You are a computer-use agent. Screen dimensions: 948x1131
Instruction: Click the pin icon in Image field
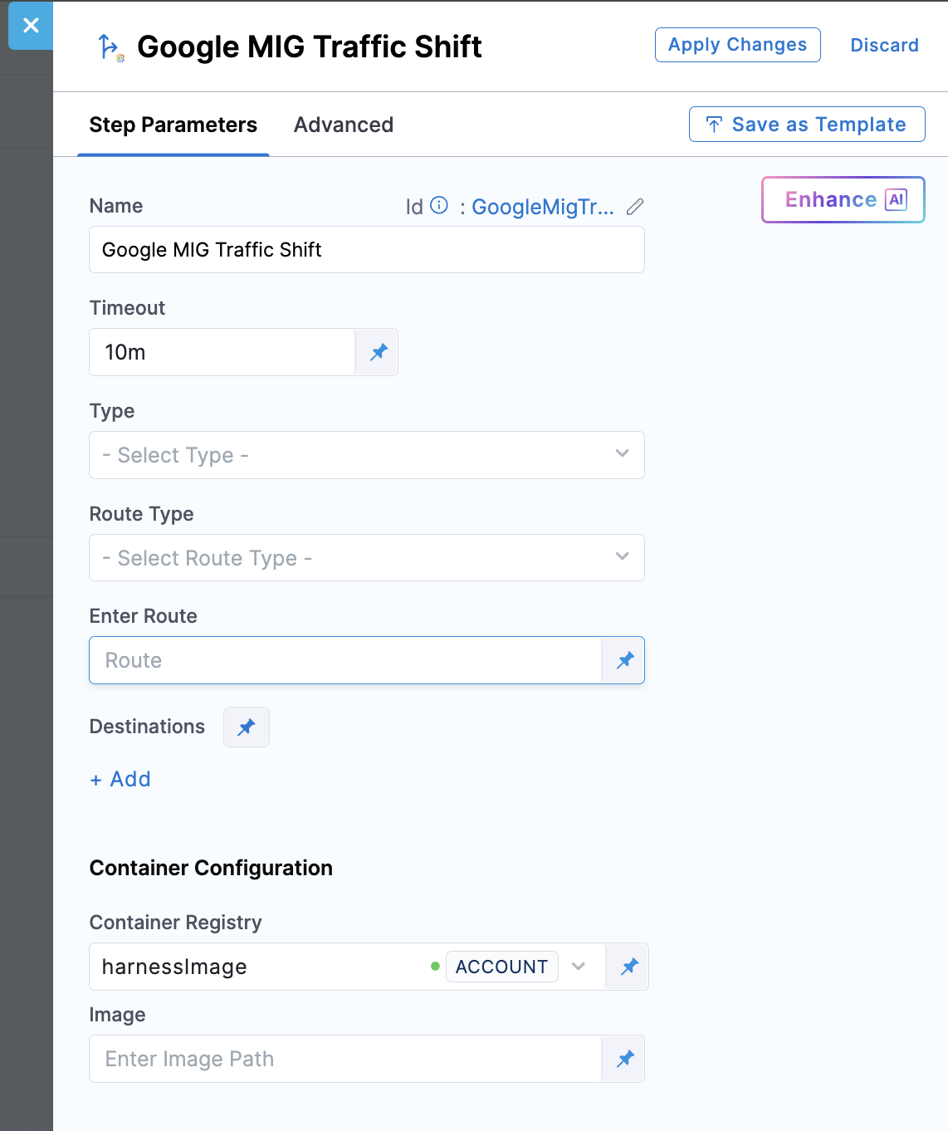pyautogui.click(x=625, y=1059)
